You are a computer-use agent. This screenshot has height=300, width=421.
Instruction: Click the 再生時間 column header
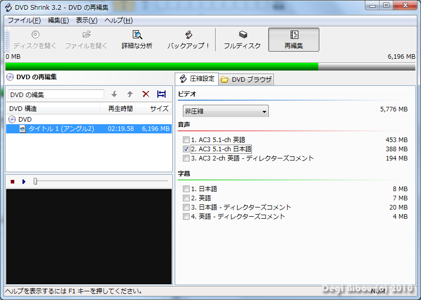tap(118, 109)
